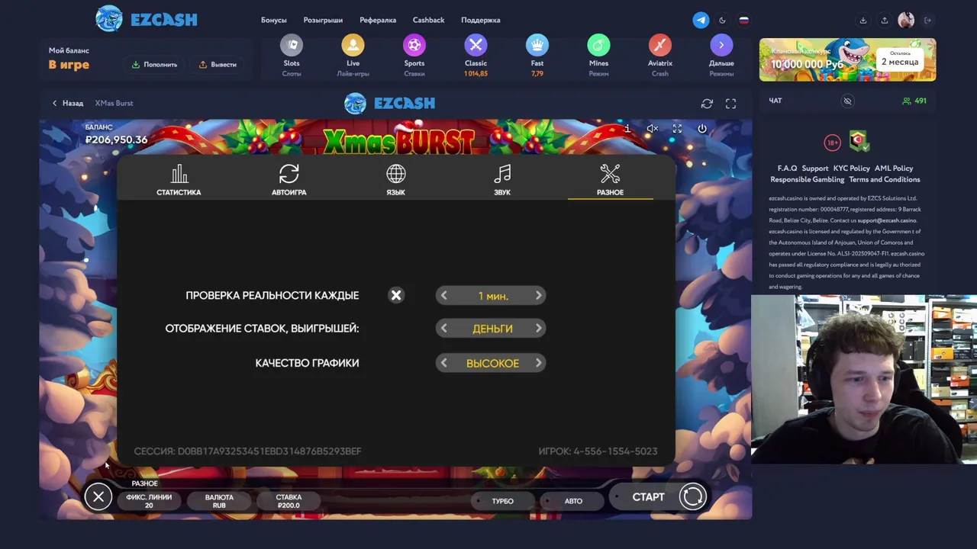Click the EZCASH logo in header
This screenshot has height=549, width=977.
coord(147,20)
